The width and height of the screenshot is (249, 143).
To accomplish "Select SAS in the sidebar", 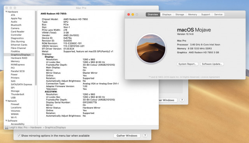I will pyautogui.click(x=13, y=81).
